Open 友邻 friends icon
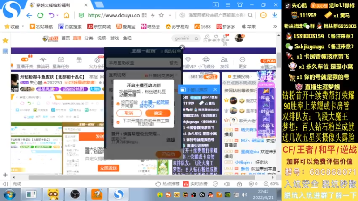The height and width of the screenshot is (201, 358). pyautogui.click(x=224, y=63)
